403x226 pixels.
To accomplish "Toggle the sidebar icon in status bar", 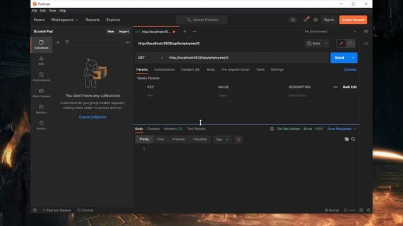I will pyautogui.click(x=35, y=210).
